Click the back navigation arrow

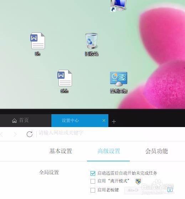click(1, 134)
